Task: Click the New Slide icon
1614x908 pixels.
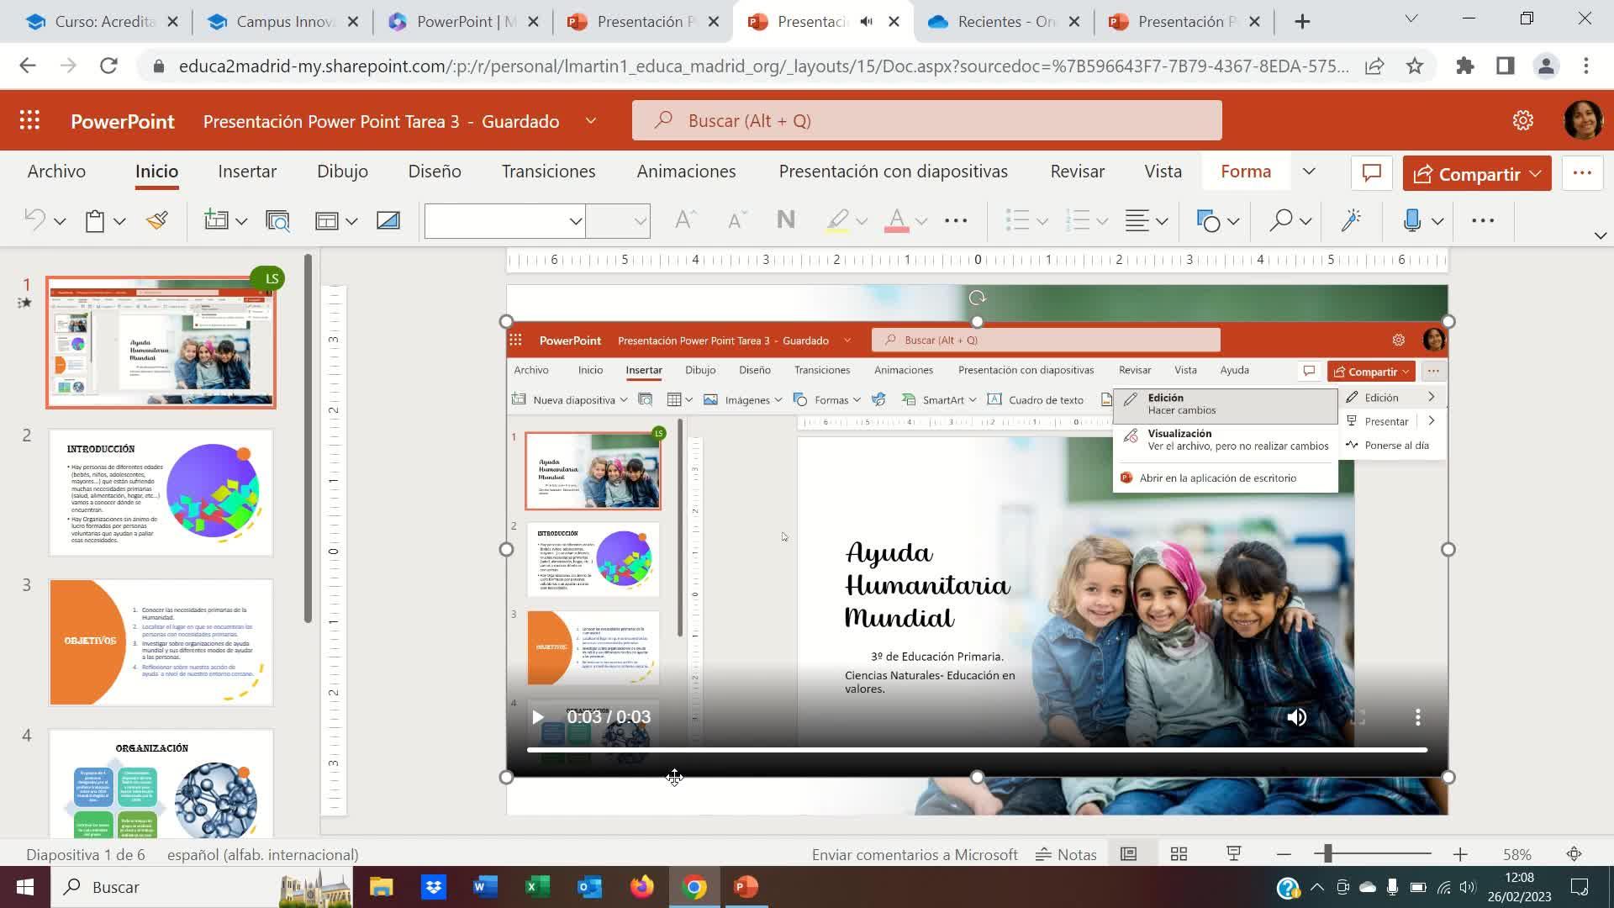Action: 216,220
